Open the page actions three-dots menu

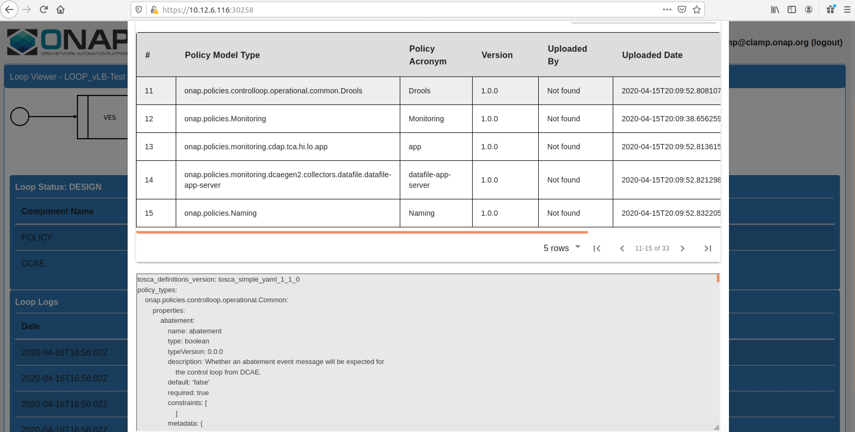pyautogui.click(x=667, y=9)
